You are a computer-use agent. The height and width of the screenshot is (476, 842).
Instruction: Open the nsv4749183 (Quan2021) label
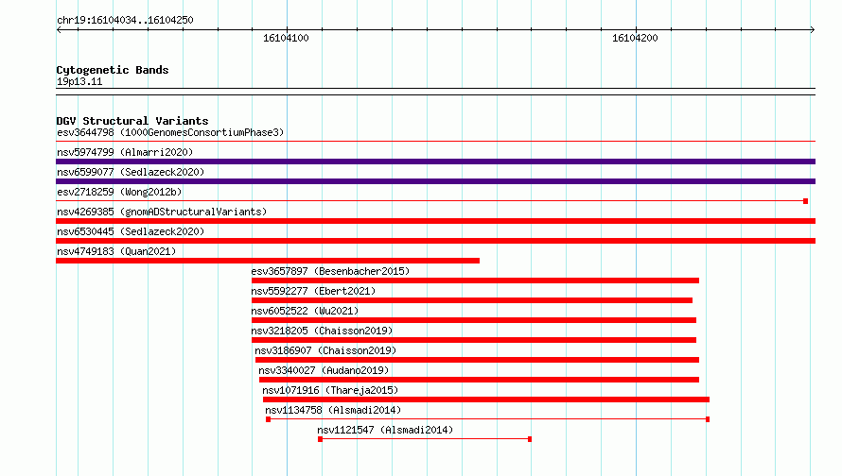tap(116, 251)
